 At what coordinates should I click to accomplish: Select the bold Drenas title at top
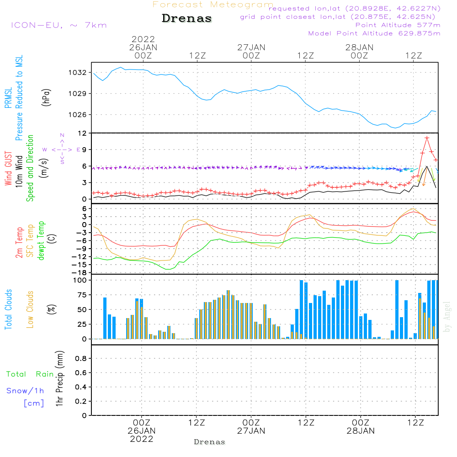[187, 19]
